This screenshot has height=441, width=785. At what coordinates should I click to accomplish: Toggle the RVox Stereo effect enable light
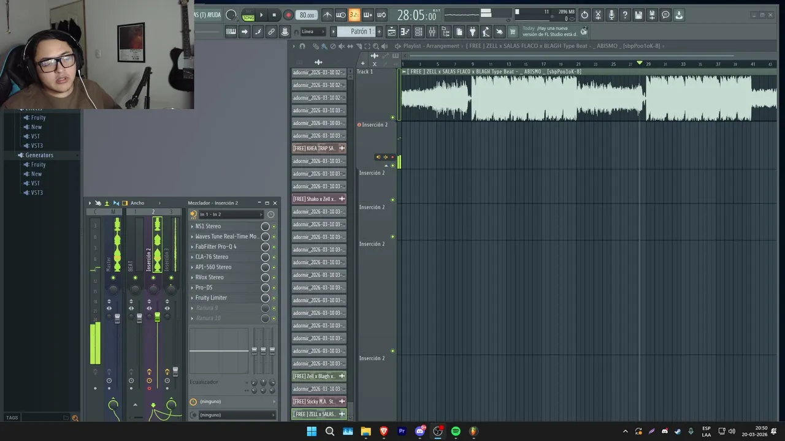coord(274,277)
